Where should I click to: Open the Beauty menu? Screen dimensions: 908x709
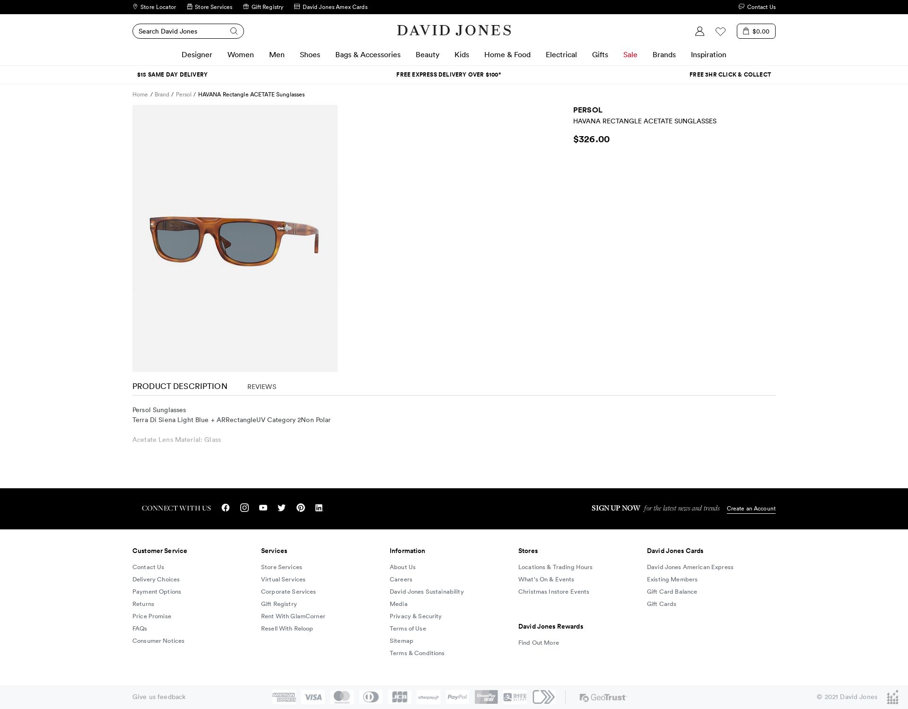(x=428, y=55)
